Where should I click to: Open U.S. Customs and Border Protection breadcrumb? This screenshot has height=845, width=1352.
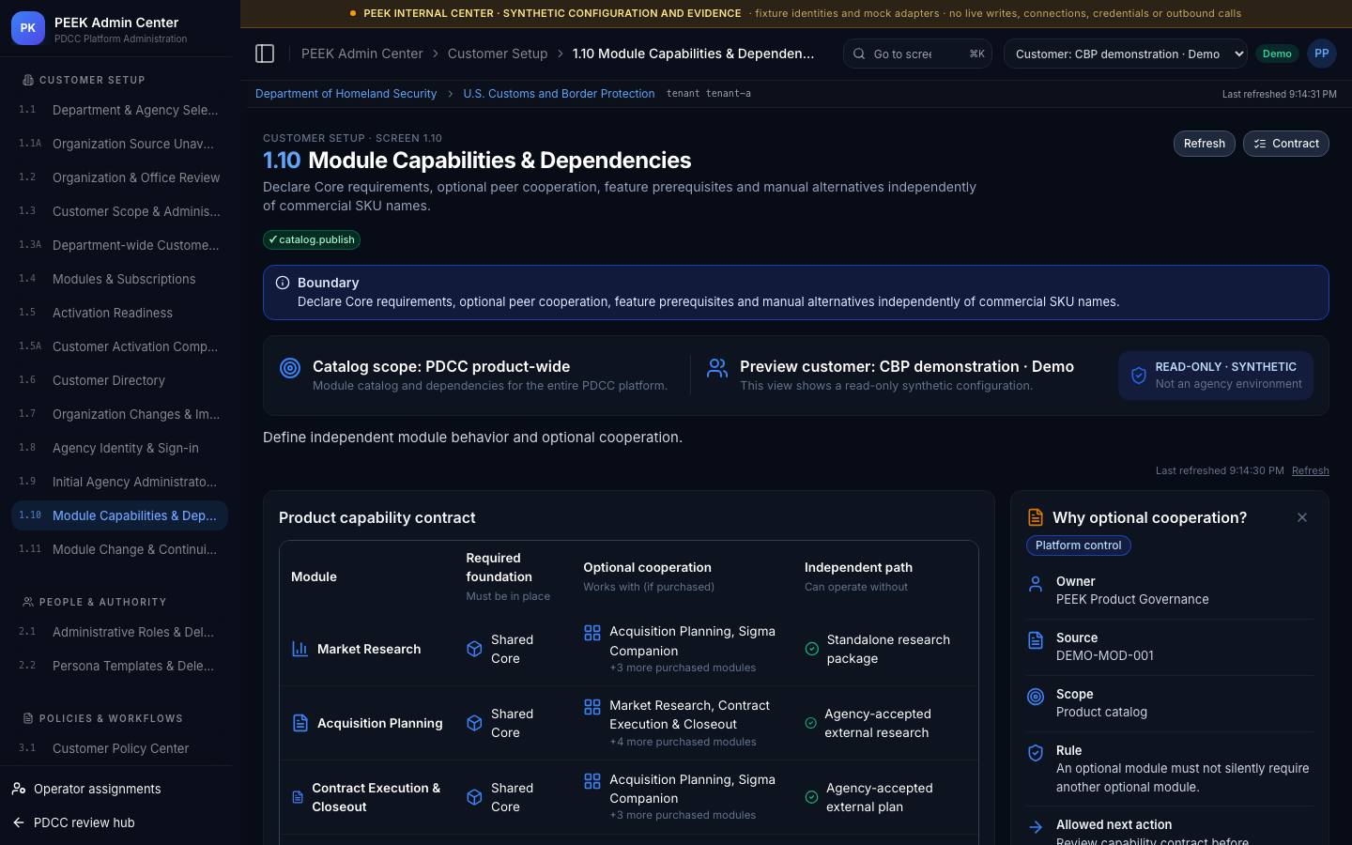pyautogui.click(x=559, y=94)
